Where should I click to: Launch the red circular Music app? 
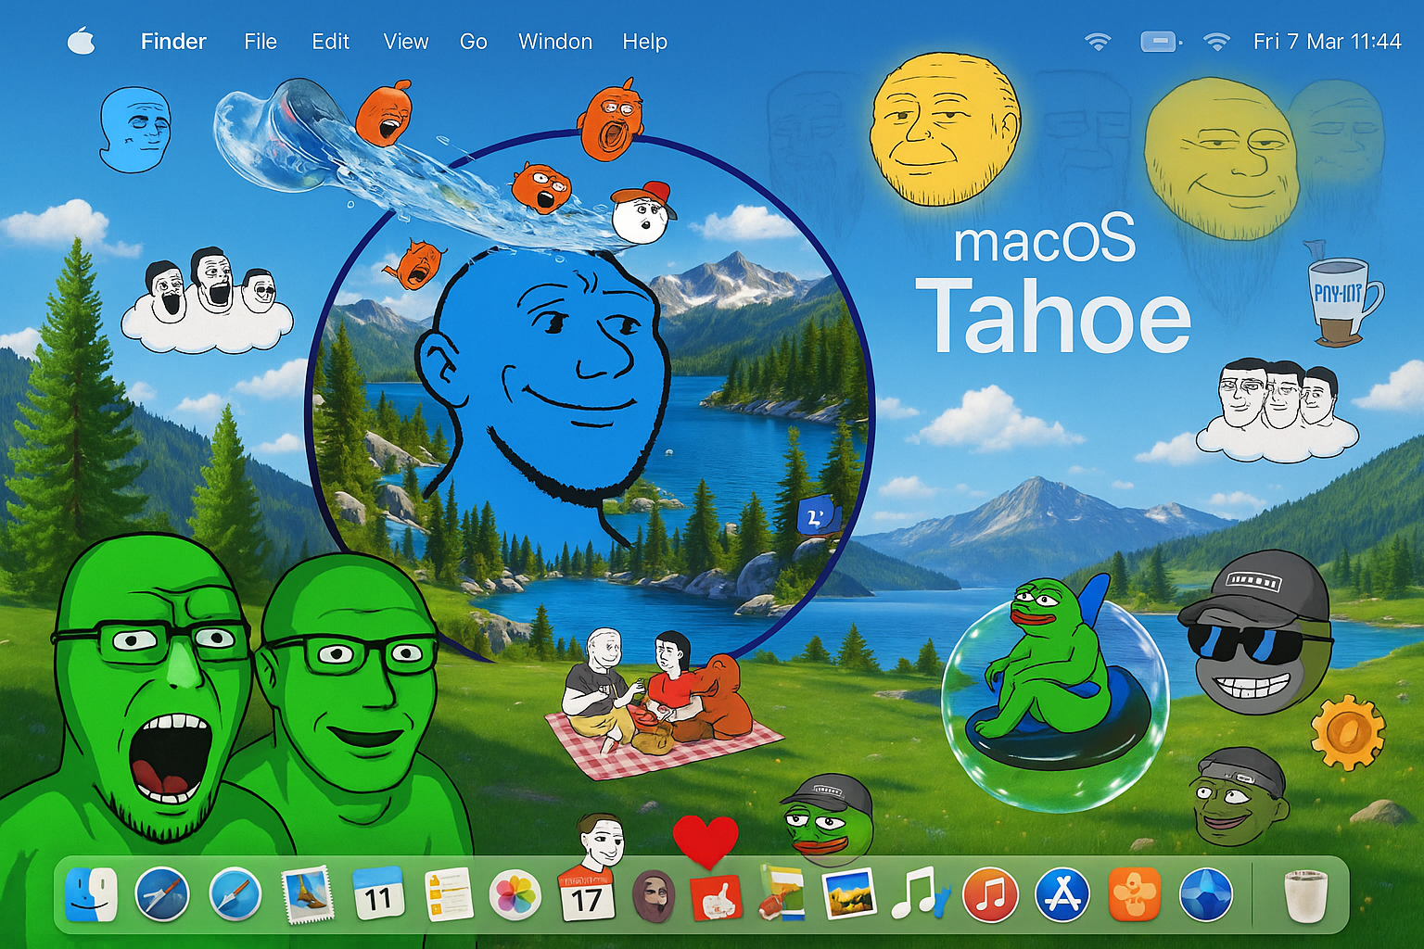(991, 895)
